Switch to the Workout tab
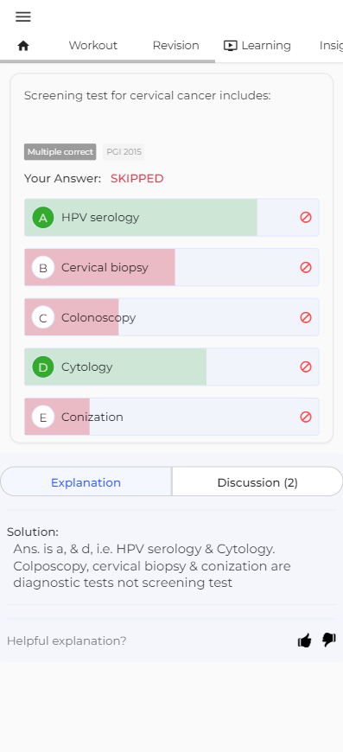Viewport: 343px width, 752px height. pos(93,46)
